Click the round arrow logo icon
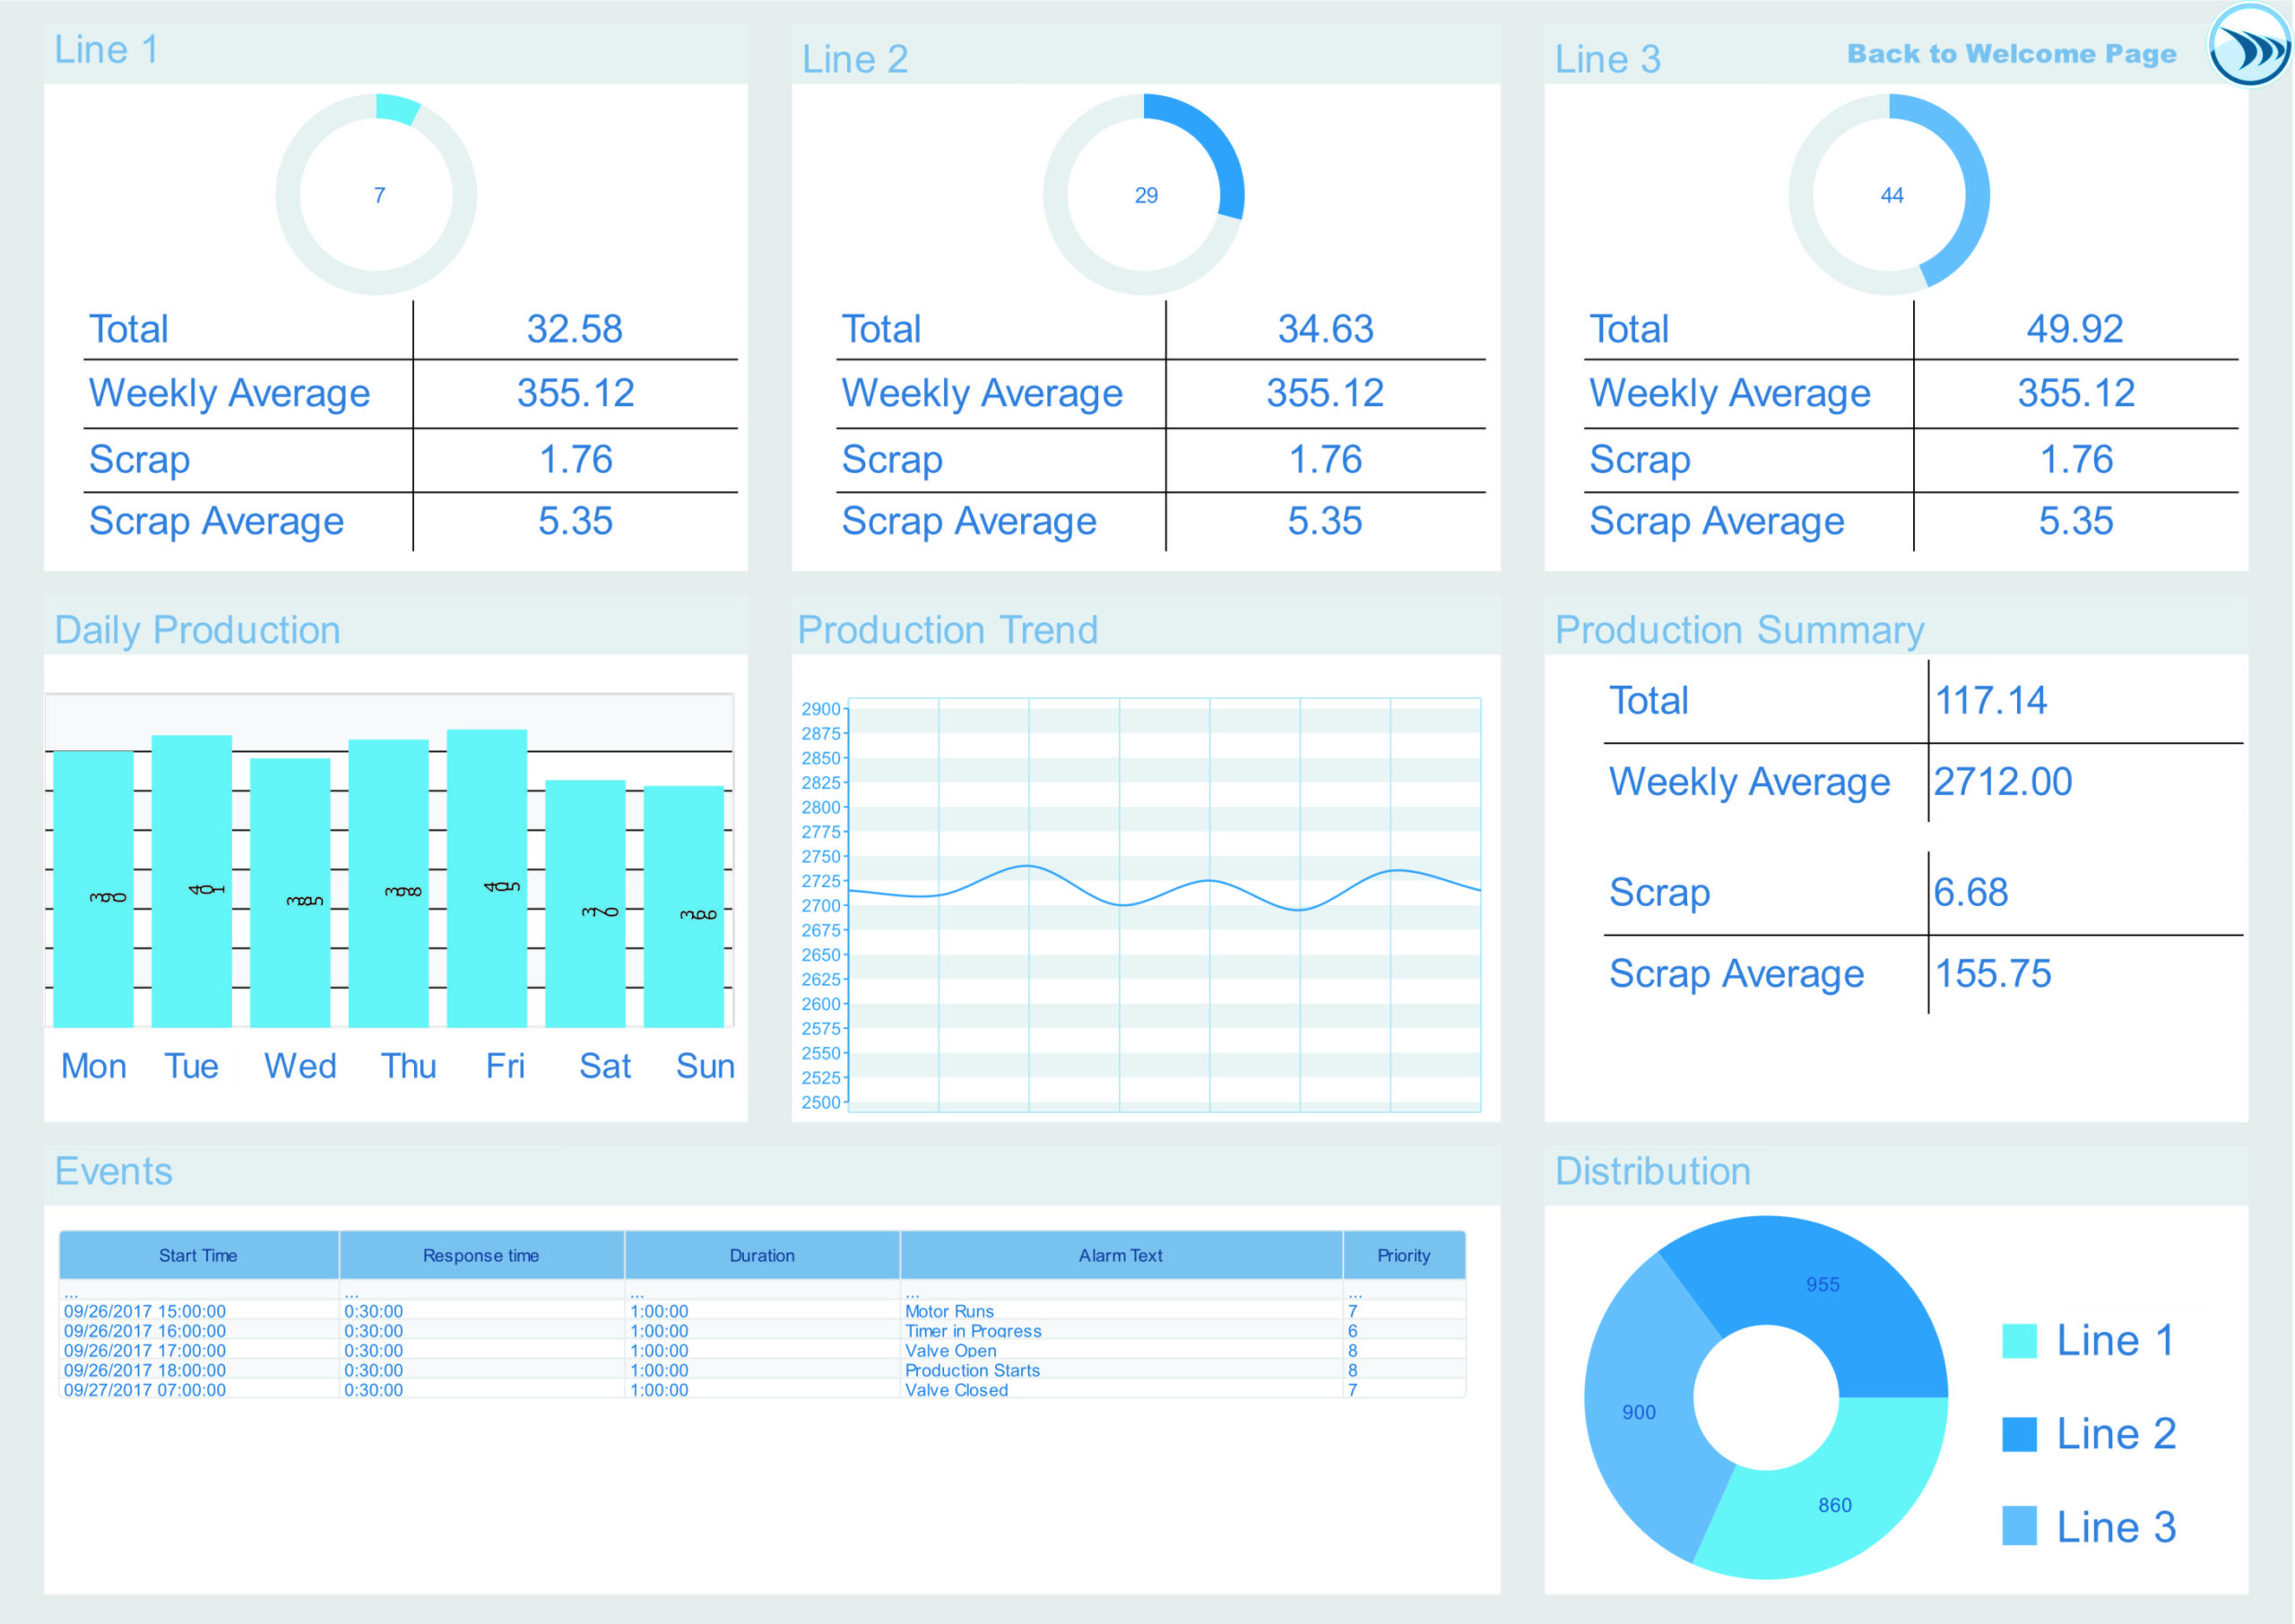 pos(2249,46)
